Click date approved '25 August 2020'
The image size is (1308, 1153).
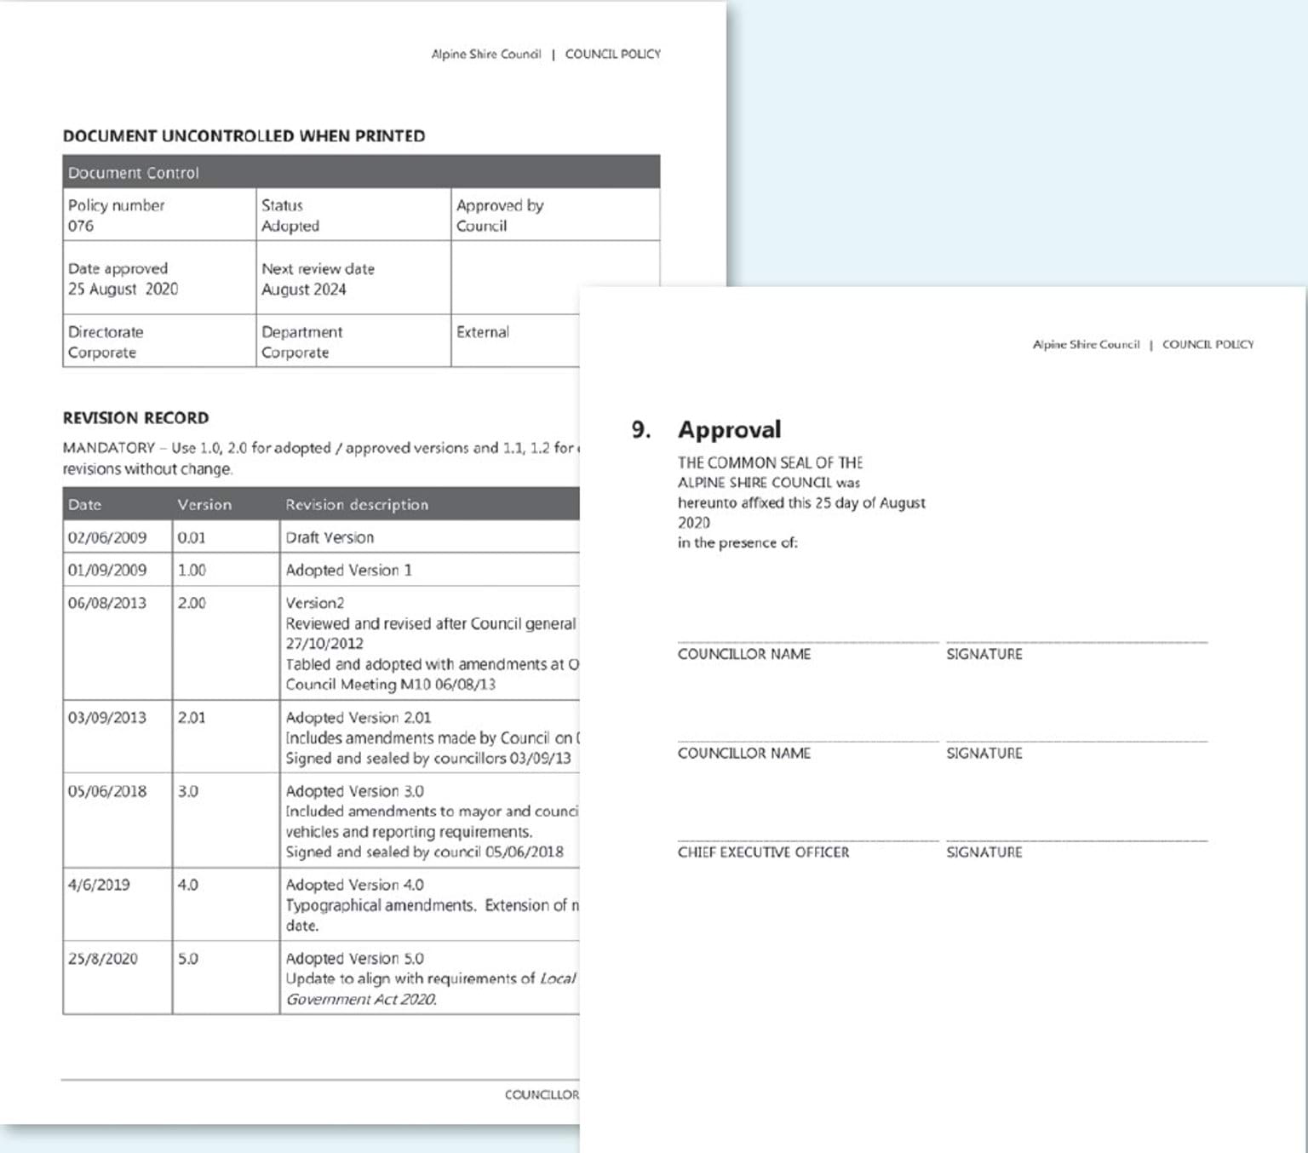[x=123, y=289]
